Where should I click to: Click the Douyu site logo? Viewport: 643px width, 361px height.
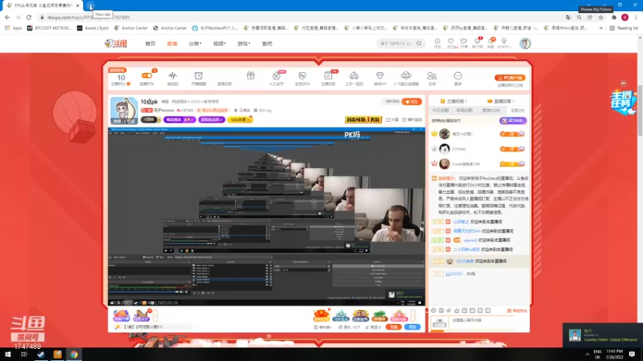[x=116, y=43]
